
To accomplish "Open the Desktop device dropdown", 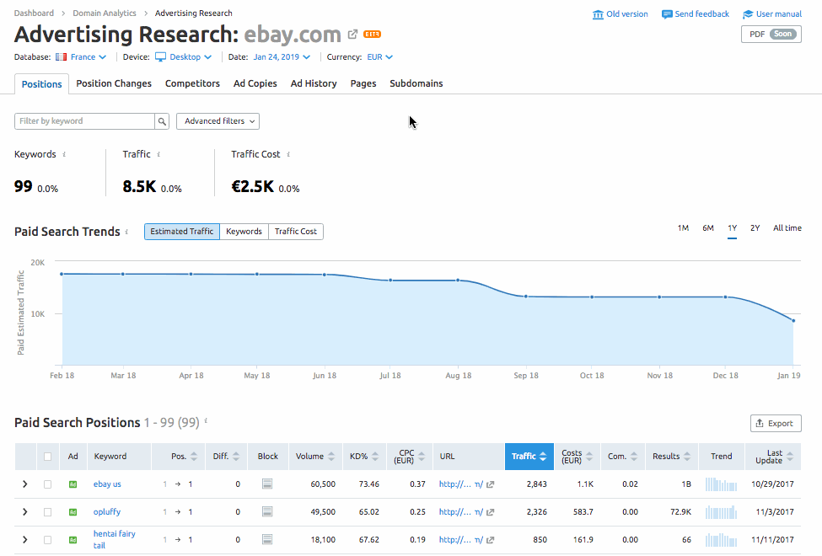I will (191, 57).
